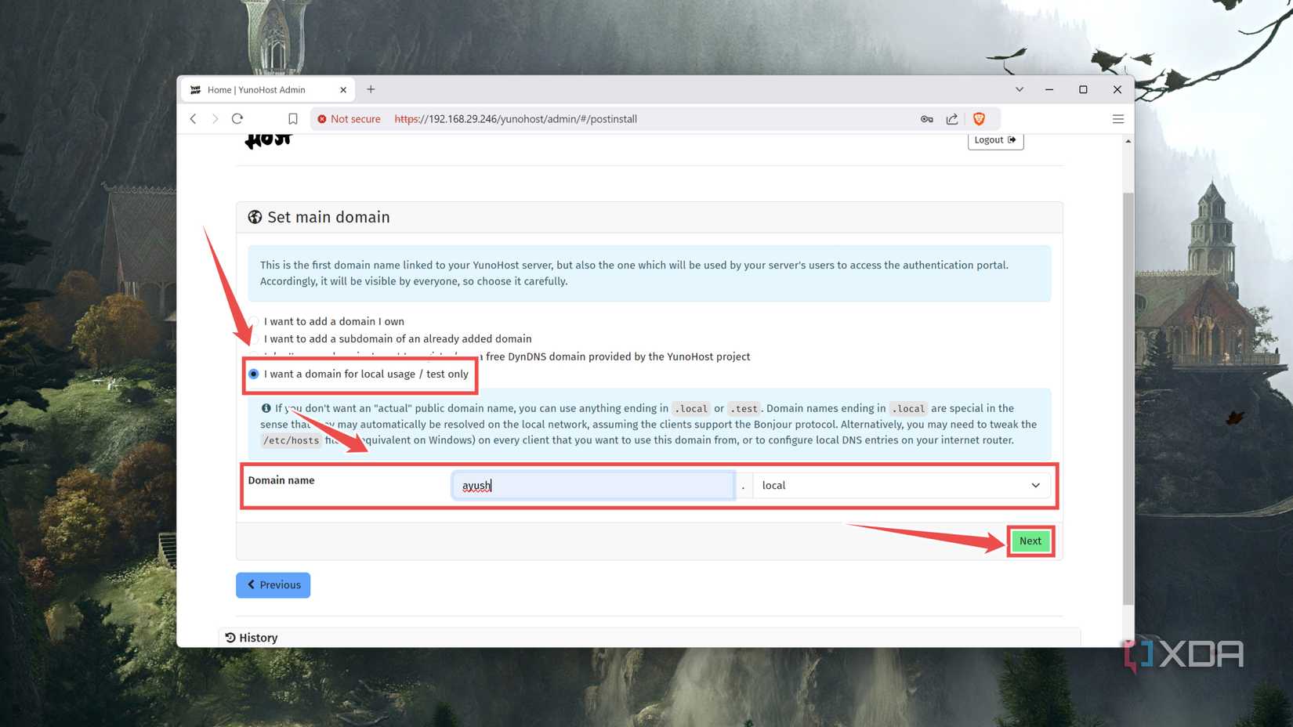Click the share page icon
Screen dimensions: 1293x727
coord(952,119)
